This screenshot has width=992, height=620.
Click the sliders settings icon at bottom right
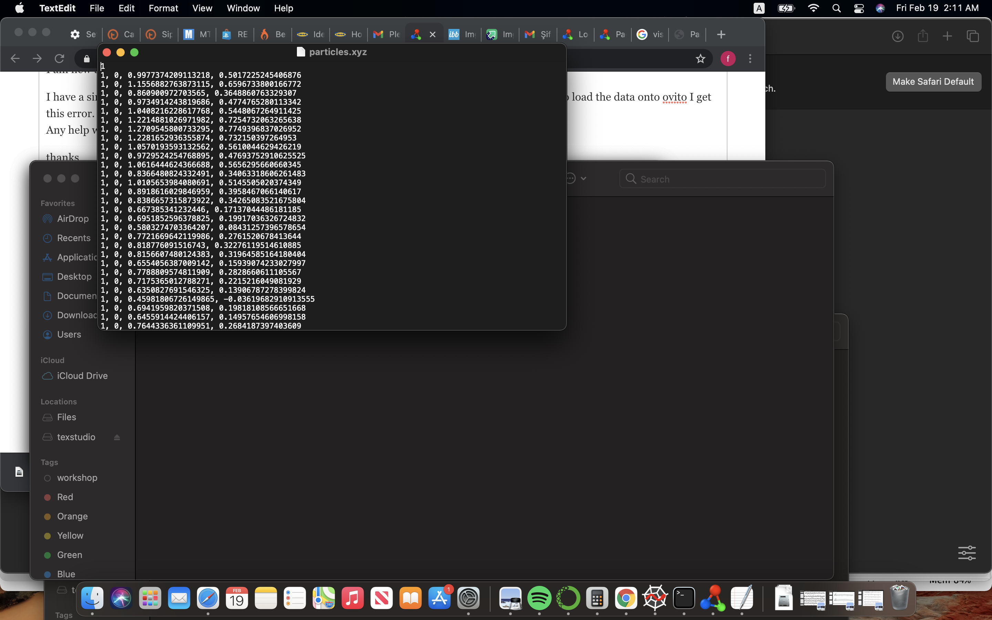point(967,553)
